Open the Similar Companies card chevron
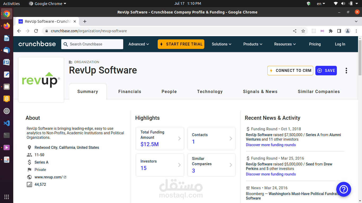 [x=231, y=165]
